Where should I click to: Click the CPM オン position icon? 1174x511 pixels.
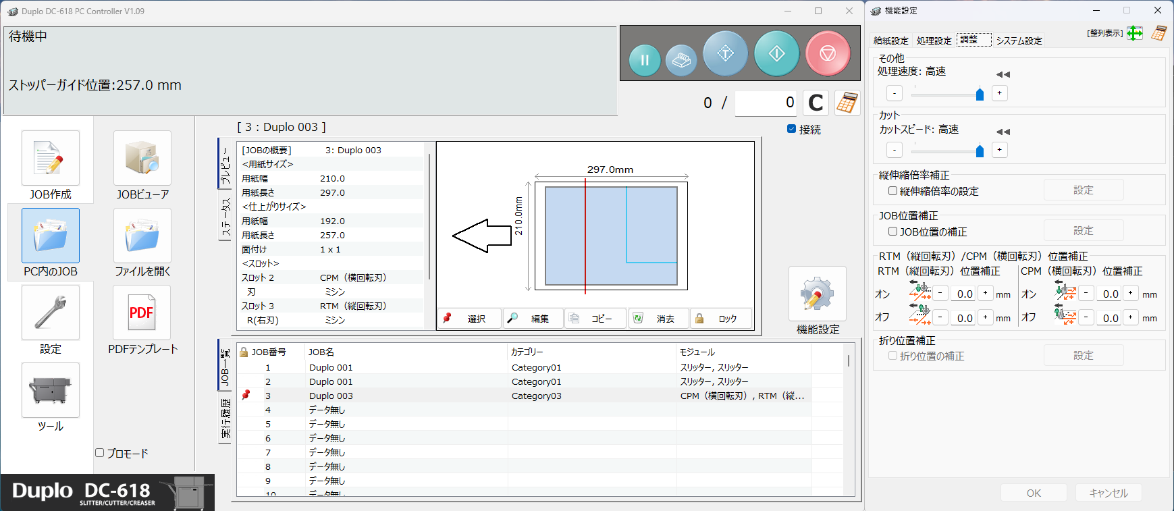point(1066,291)
